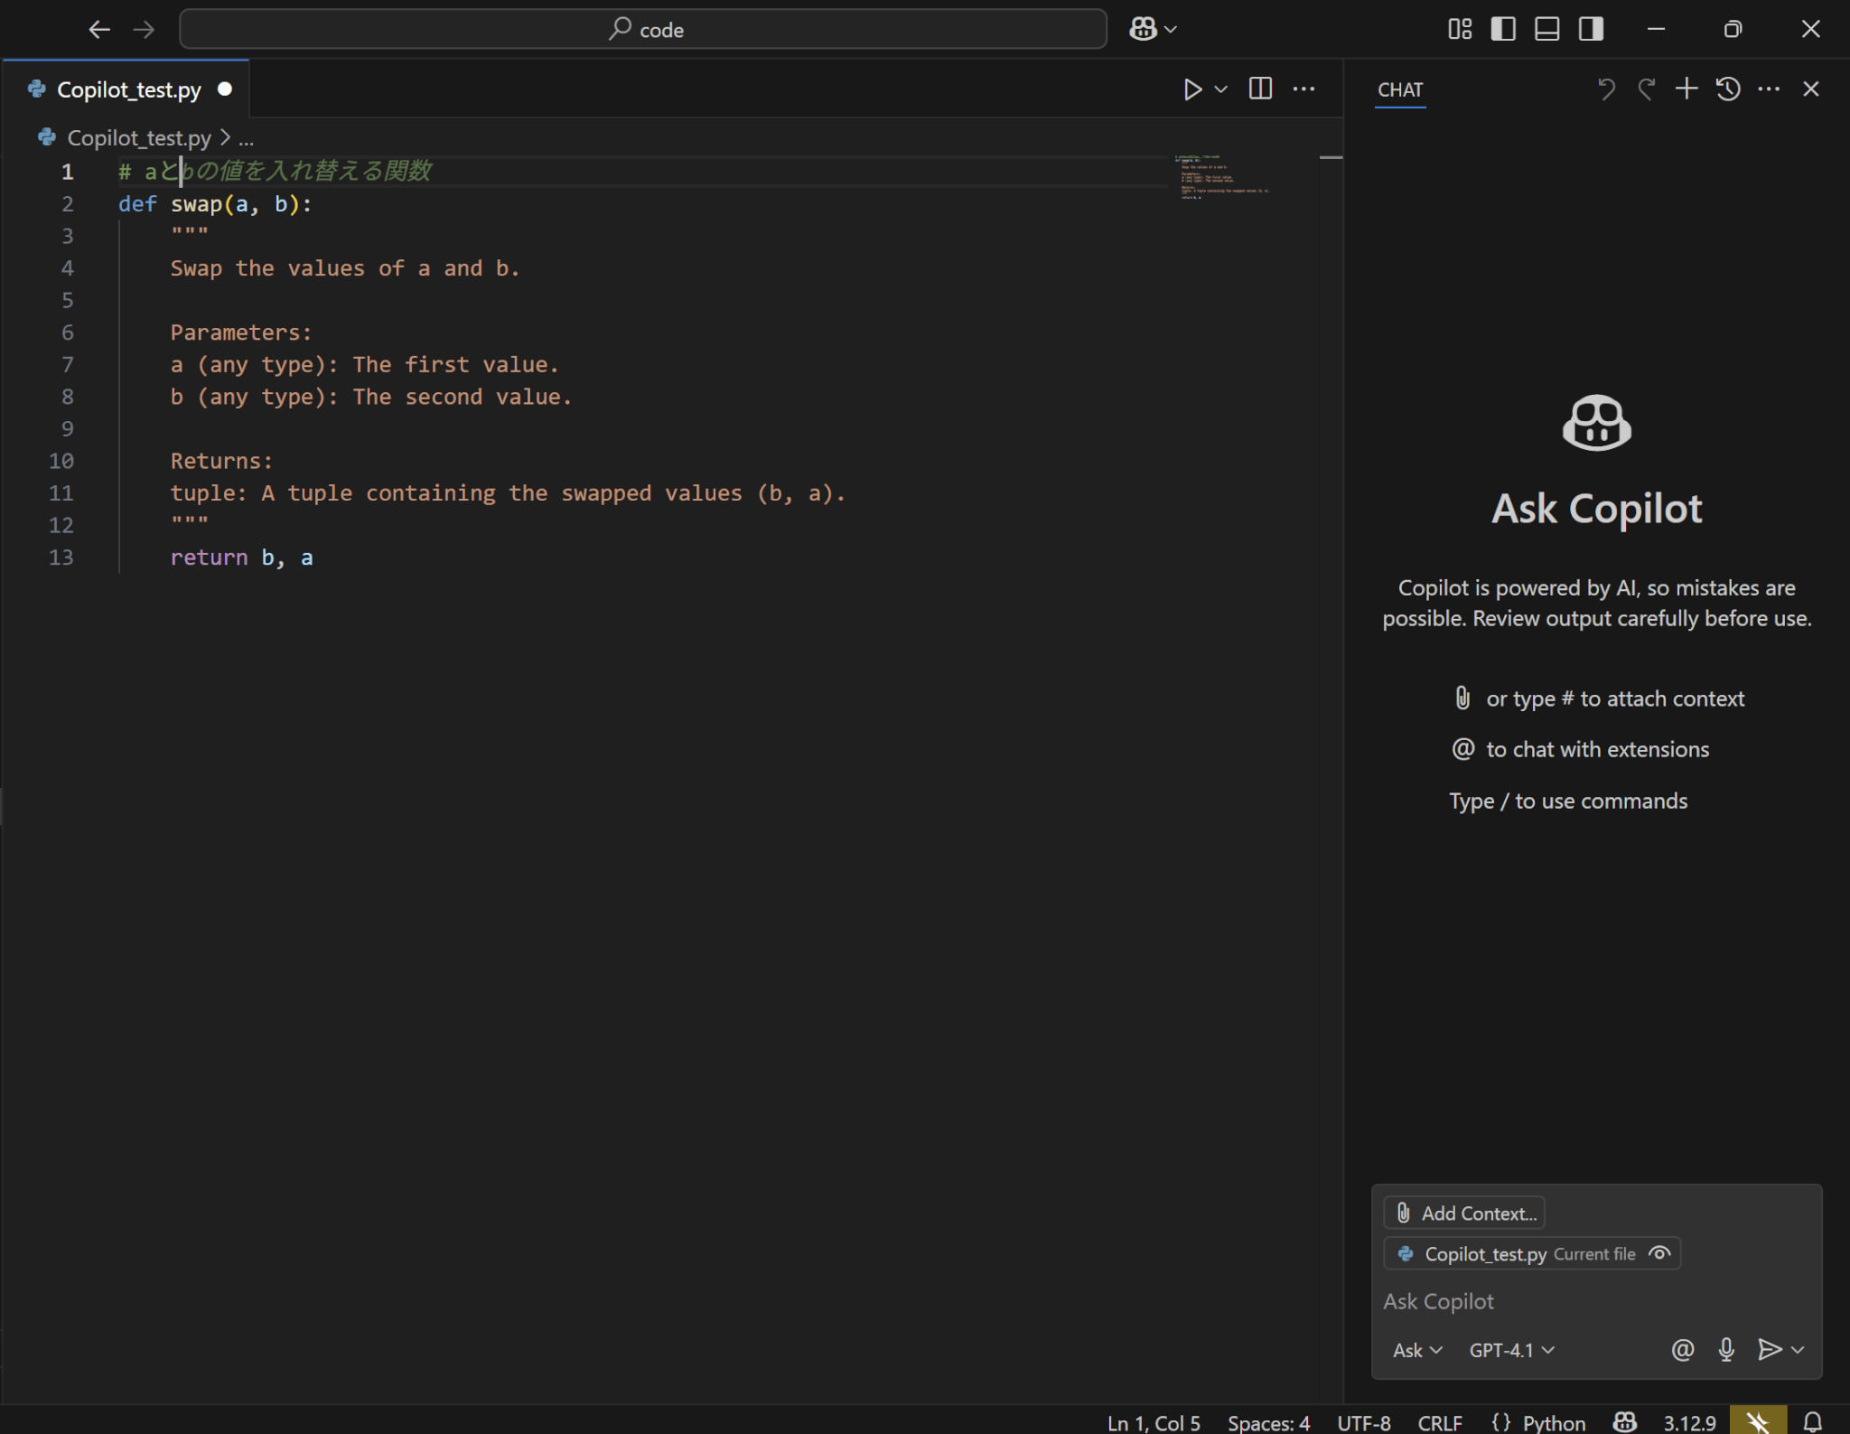
Task: Click the Add Context button
Action: tap(1464, 1213)
